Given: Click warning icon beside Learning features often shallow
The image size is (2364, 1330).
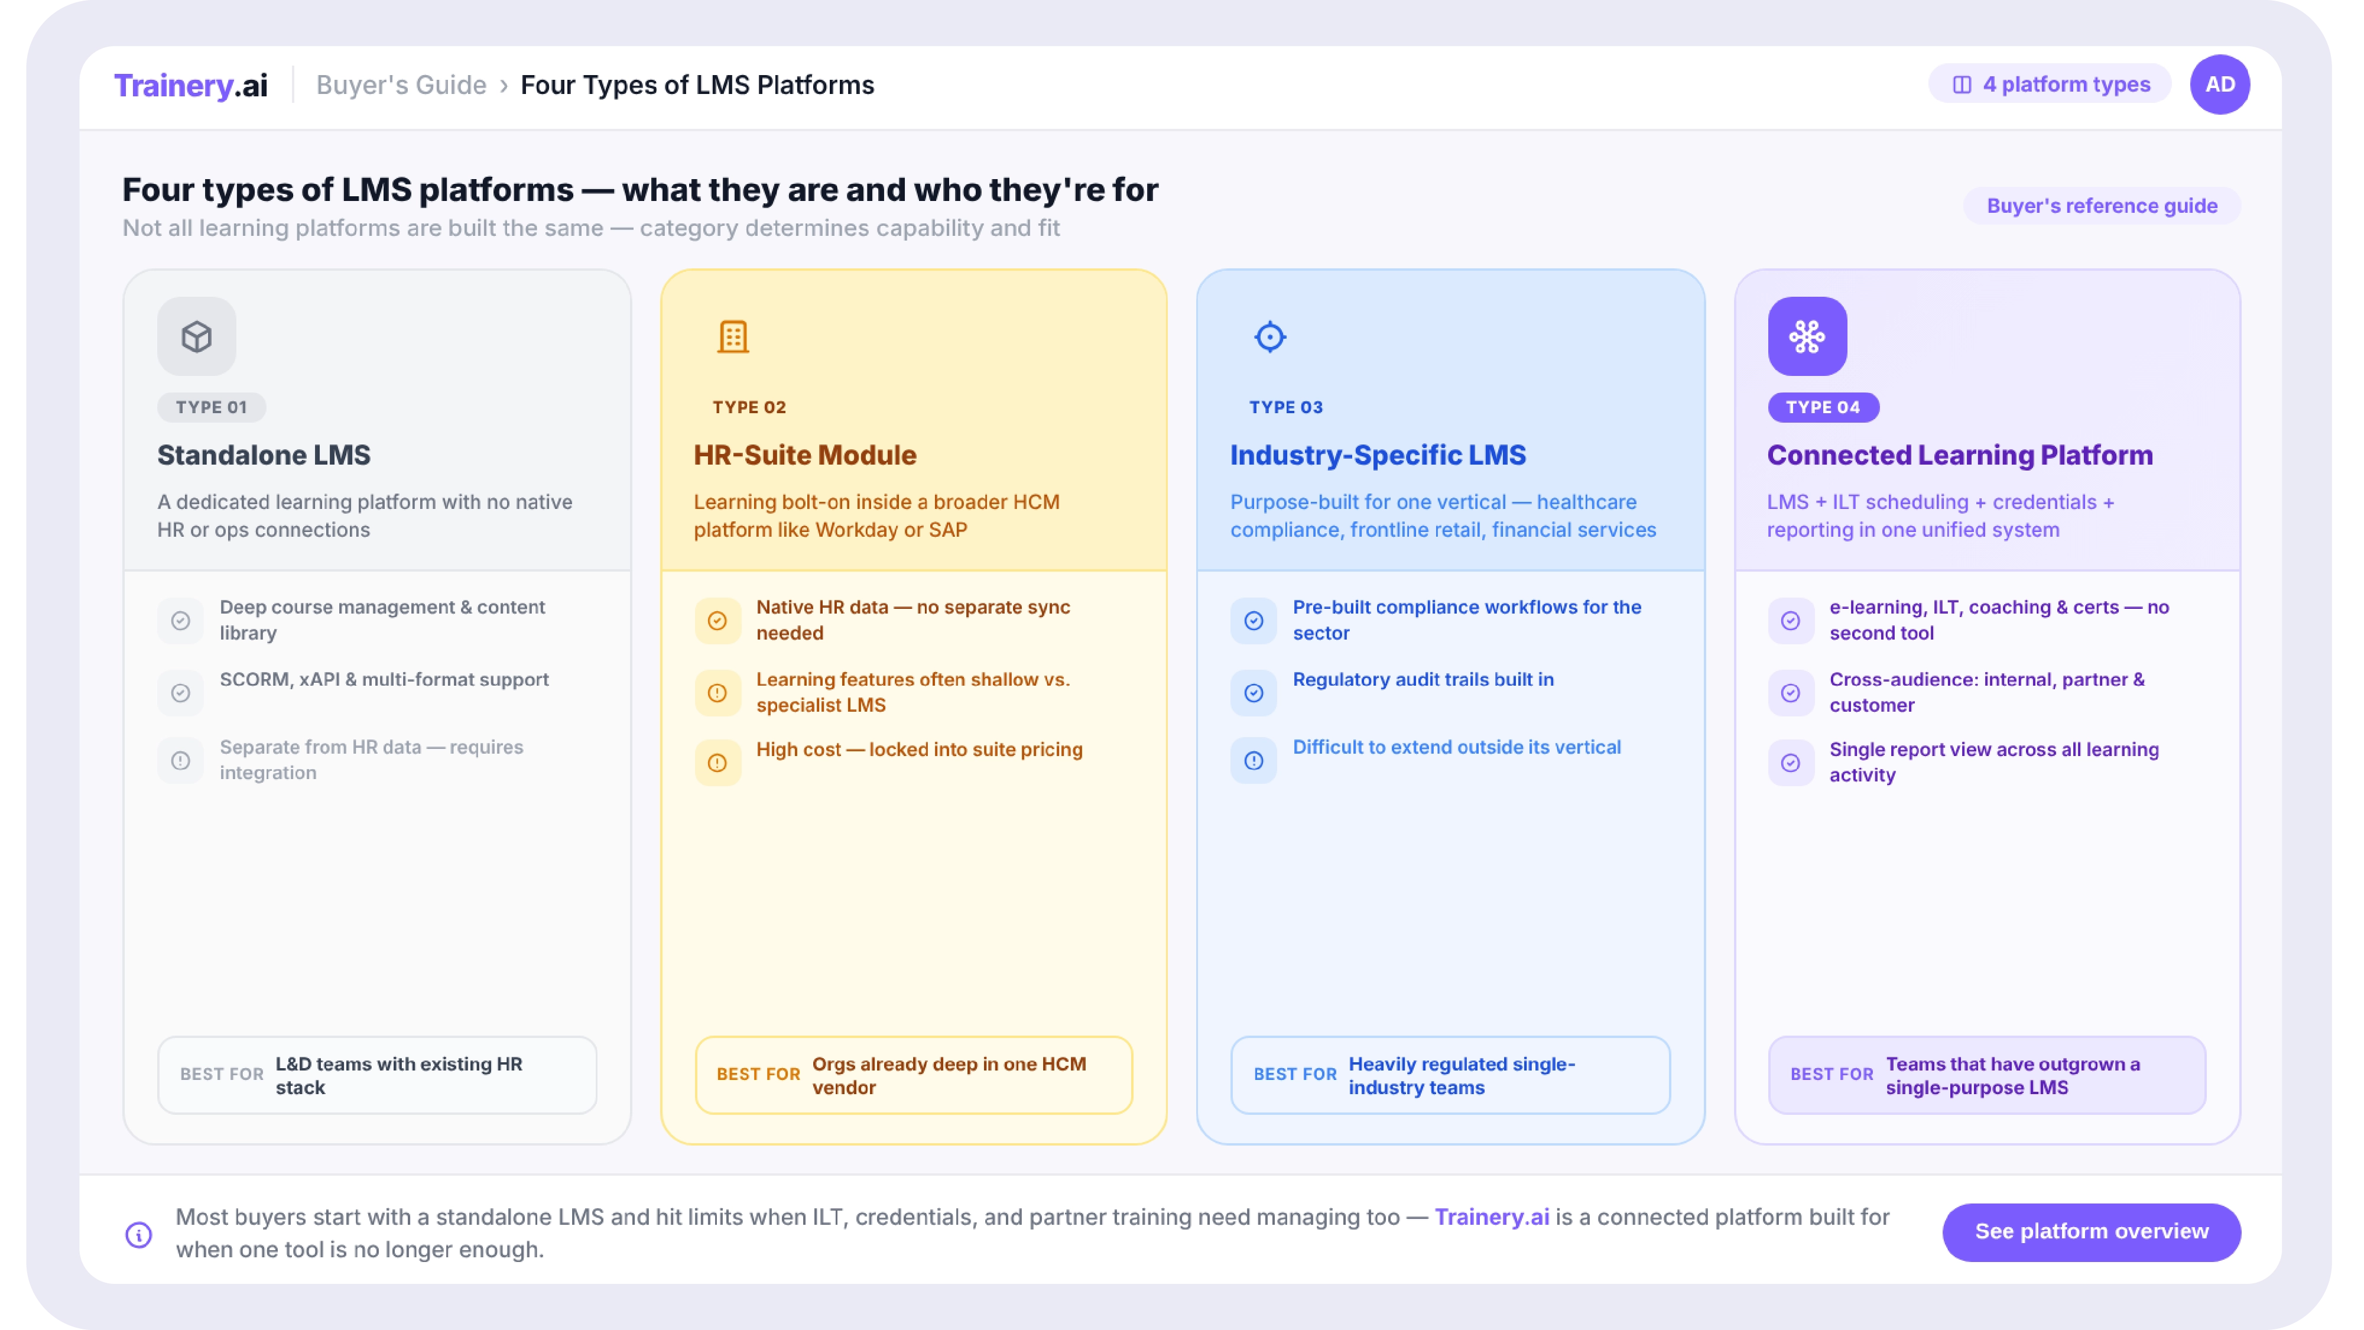Looking at the screenshot, I should [x=717, y=693].
